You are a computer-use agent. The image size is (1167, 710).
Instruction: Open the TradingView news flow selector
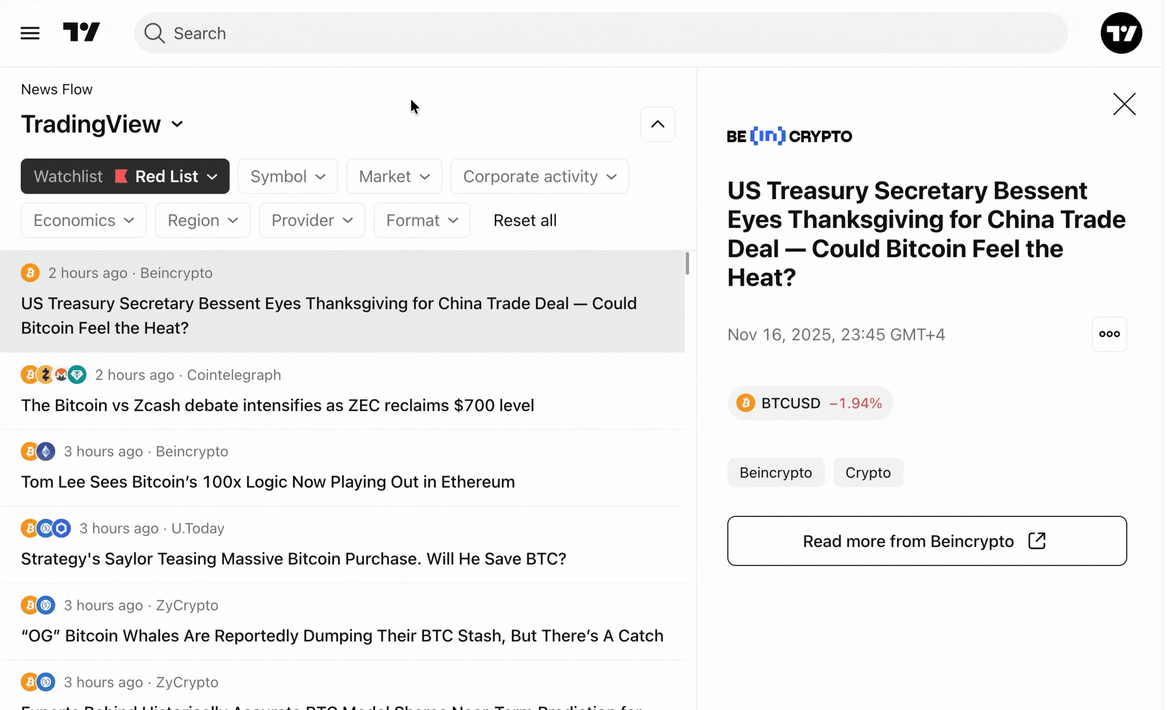[x=102, y=125]
